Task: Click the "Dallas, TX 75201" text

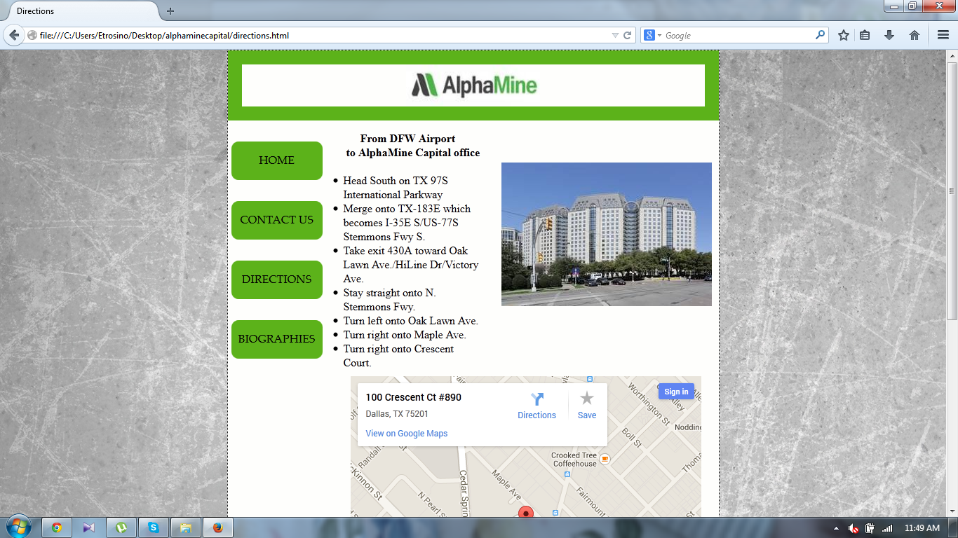Action: (x=397, y=414)
